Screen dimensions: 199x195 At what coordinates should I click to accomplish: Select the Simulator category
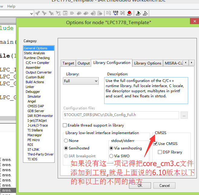[39, 96]
